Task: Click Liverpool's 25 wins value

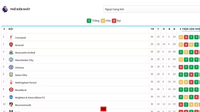Action: click(158, 37)
